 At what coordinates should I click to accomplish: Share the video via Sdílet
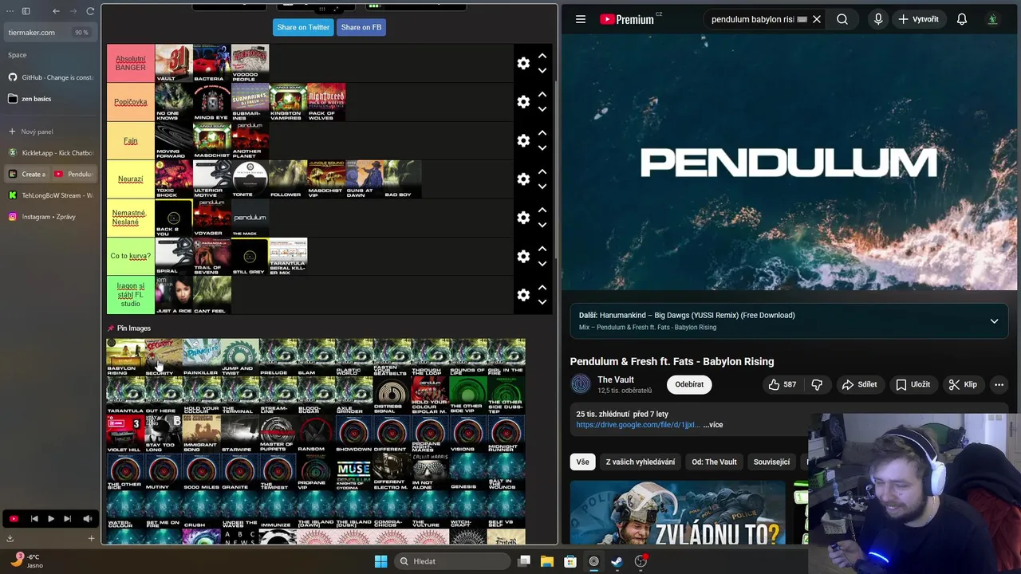click(x=859, y=384)
